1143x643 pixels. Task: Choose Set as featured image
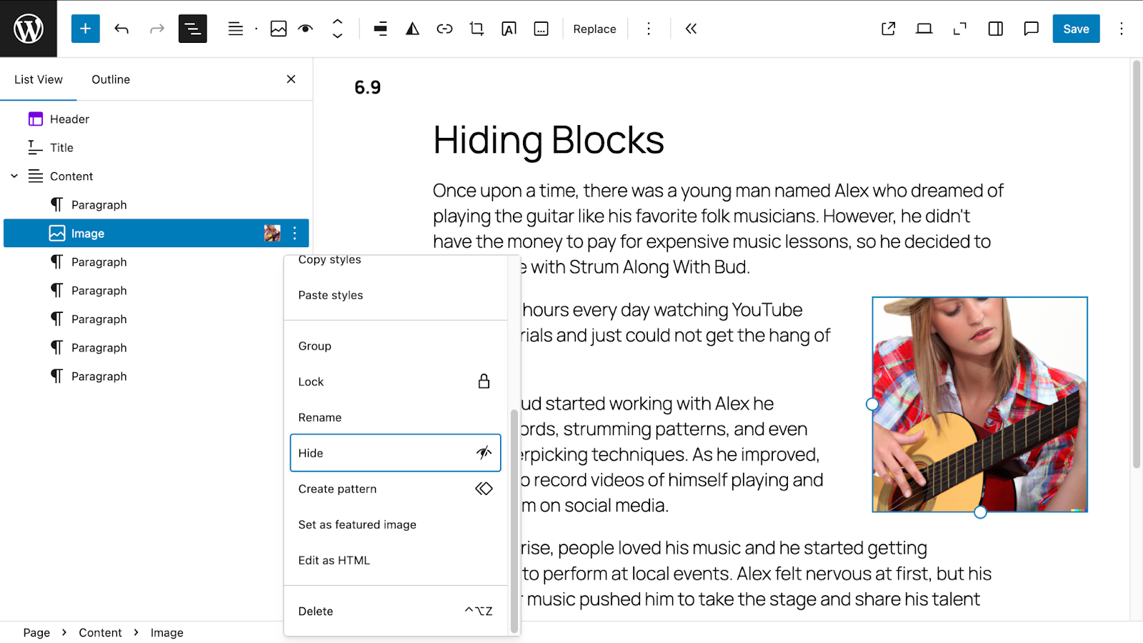(x=357, y=524)
